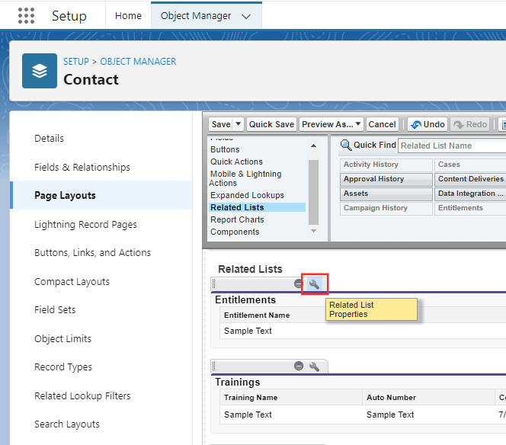Viewport: 506px width, 445px height.
Task: Open Related Lookup Filters section
Action: (x=82, y=395)
